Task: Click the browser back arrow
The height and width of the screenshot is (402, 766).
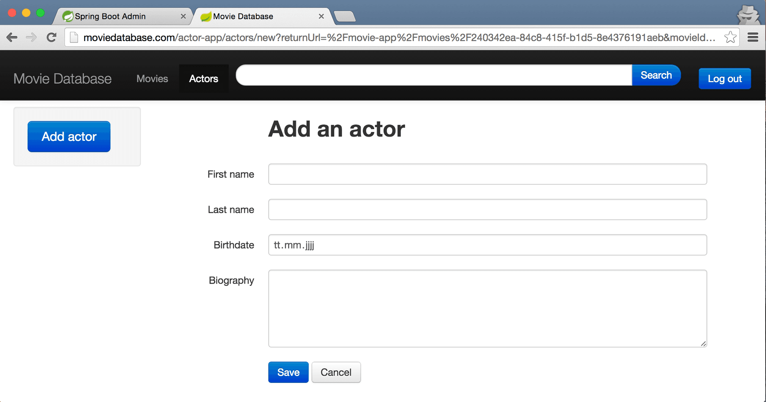Action: pos(12,37)
